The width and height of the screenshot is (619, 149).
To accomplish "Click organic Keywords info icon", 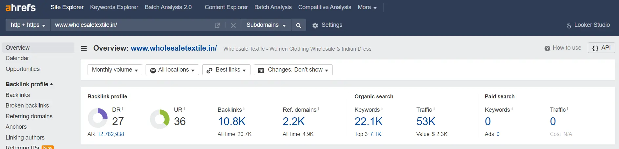I will [382, 108].
